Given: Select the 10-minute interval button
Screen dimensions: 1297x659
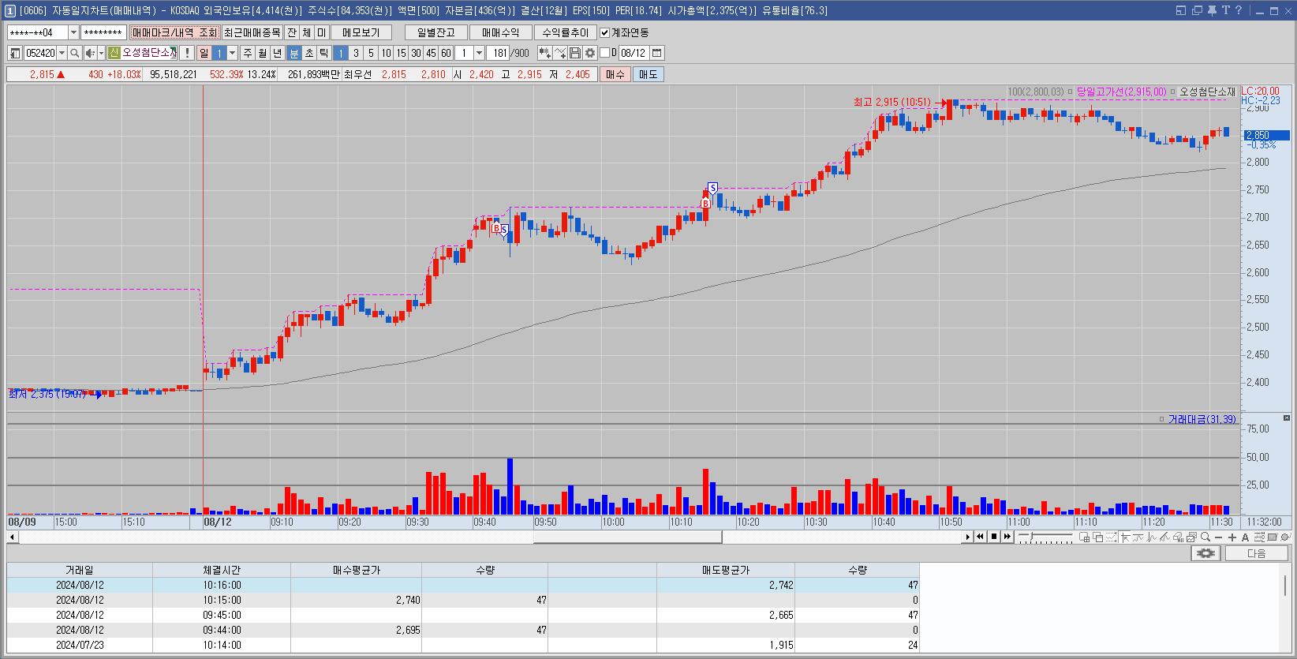Looking at the screenshot, I should point(386,53).
